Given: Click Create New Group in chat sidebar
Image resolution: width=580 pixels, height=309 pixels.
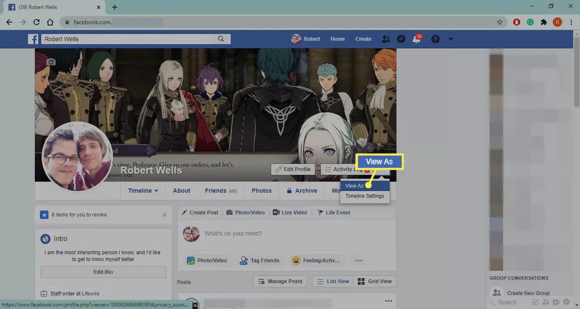Looking at the screenshot, I should click(x=528, y=293).
